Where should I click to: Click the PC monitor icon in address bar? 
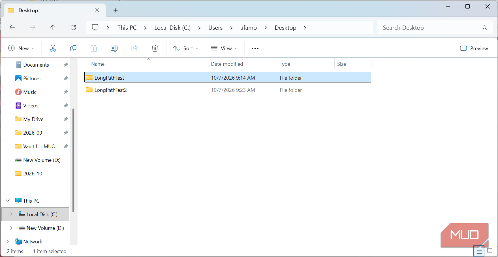point(95,27)
